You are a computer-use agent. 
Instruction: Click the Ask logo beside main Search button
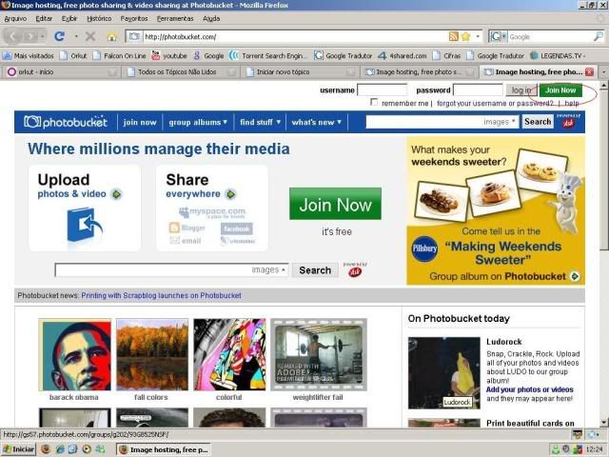355,271
